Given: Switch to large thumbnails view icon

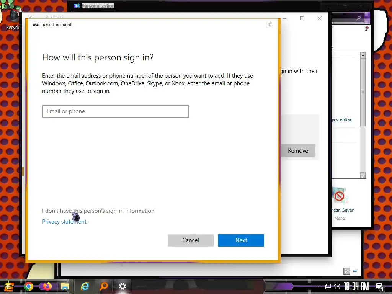Looking at the screenshot, I should pos(355,271).
